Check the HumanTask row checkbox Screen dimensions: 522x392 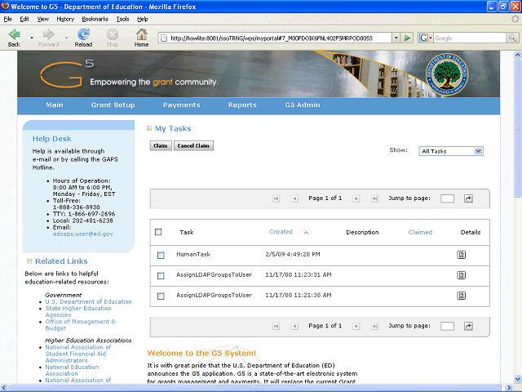click(x=161, y=256)
